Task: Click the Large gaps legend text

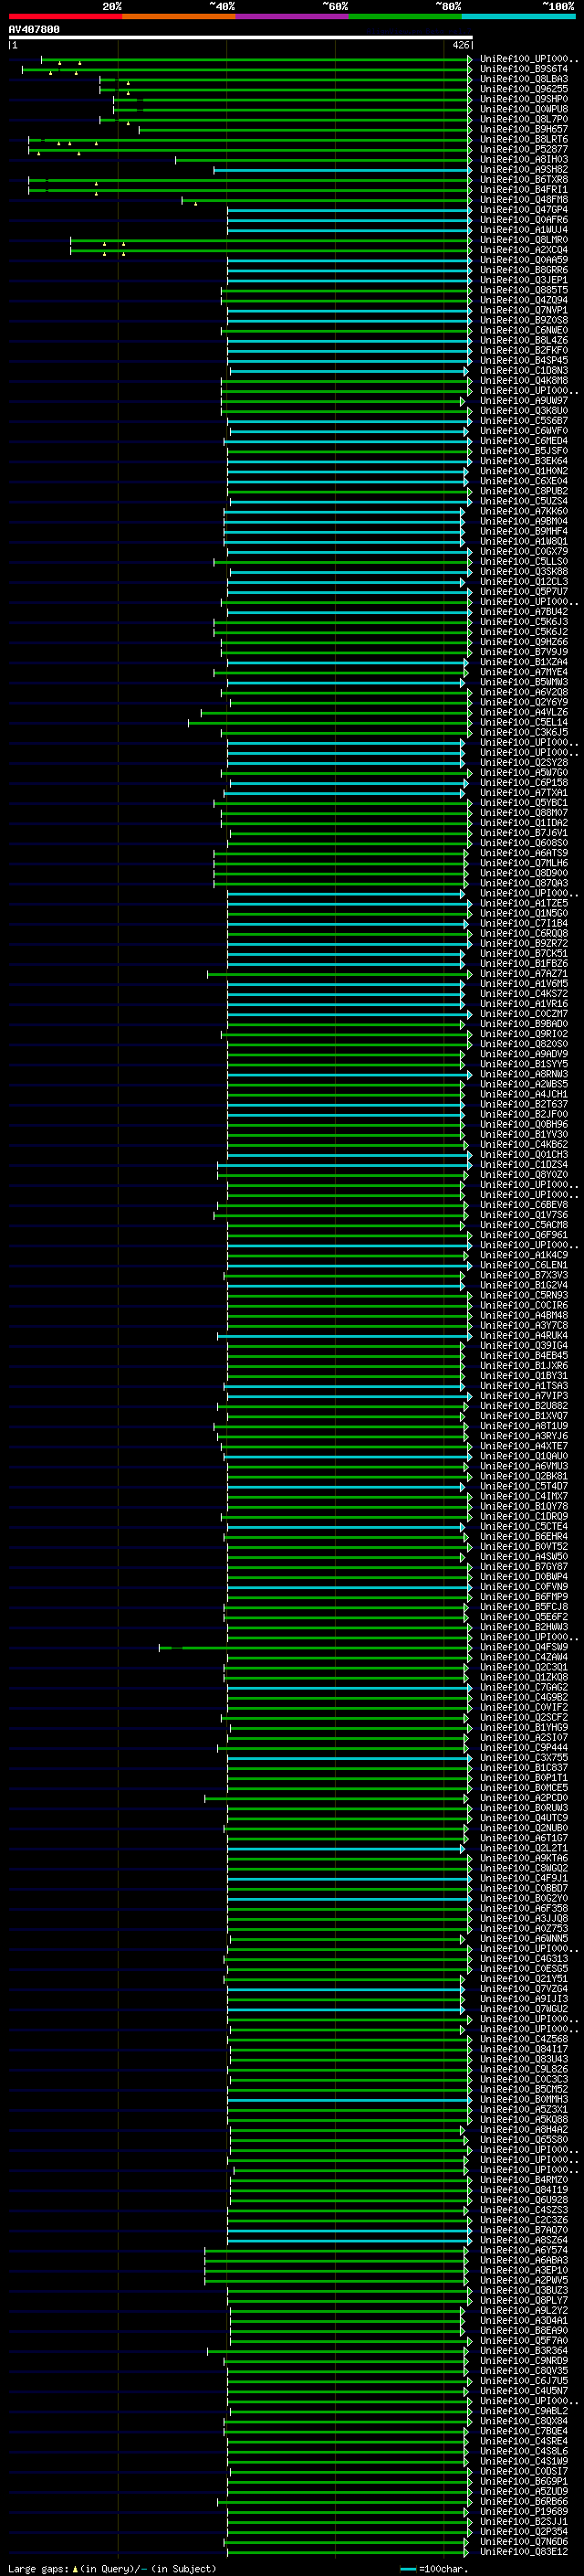Action: pyautogui.click(x=112, y=2568)
